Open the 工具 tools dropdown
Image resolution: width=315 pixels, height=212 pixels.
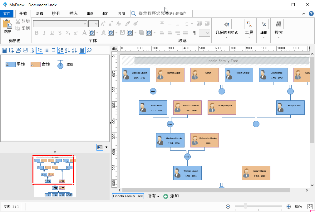point(249,37)
